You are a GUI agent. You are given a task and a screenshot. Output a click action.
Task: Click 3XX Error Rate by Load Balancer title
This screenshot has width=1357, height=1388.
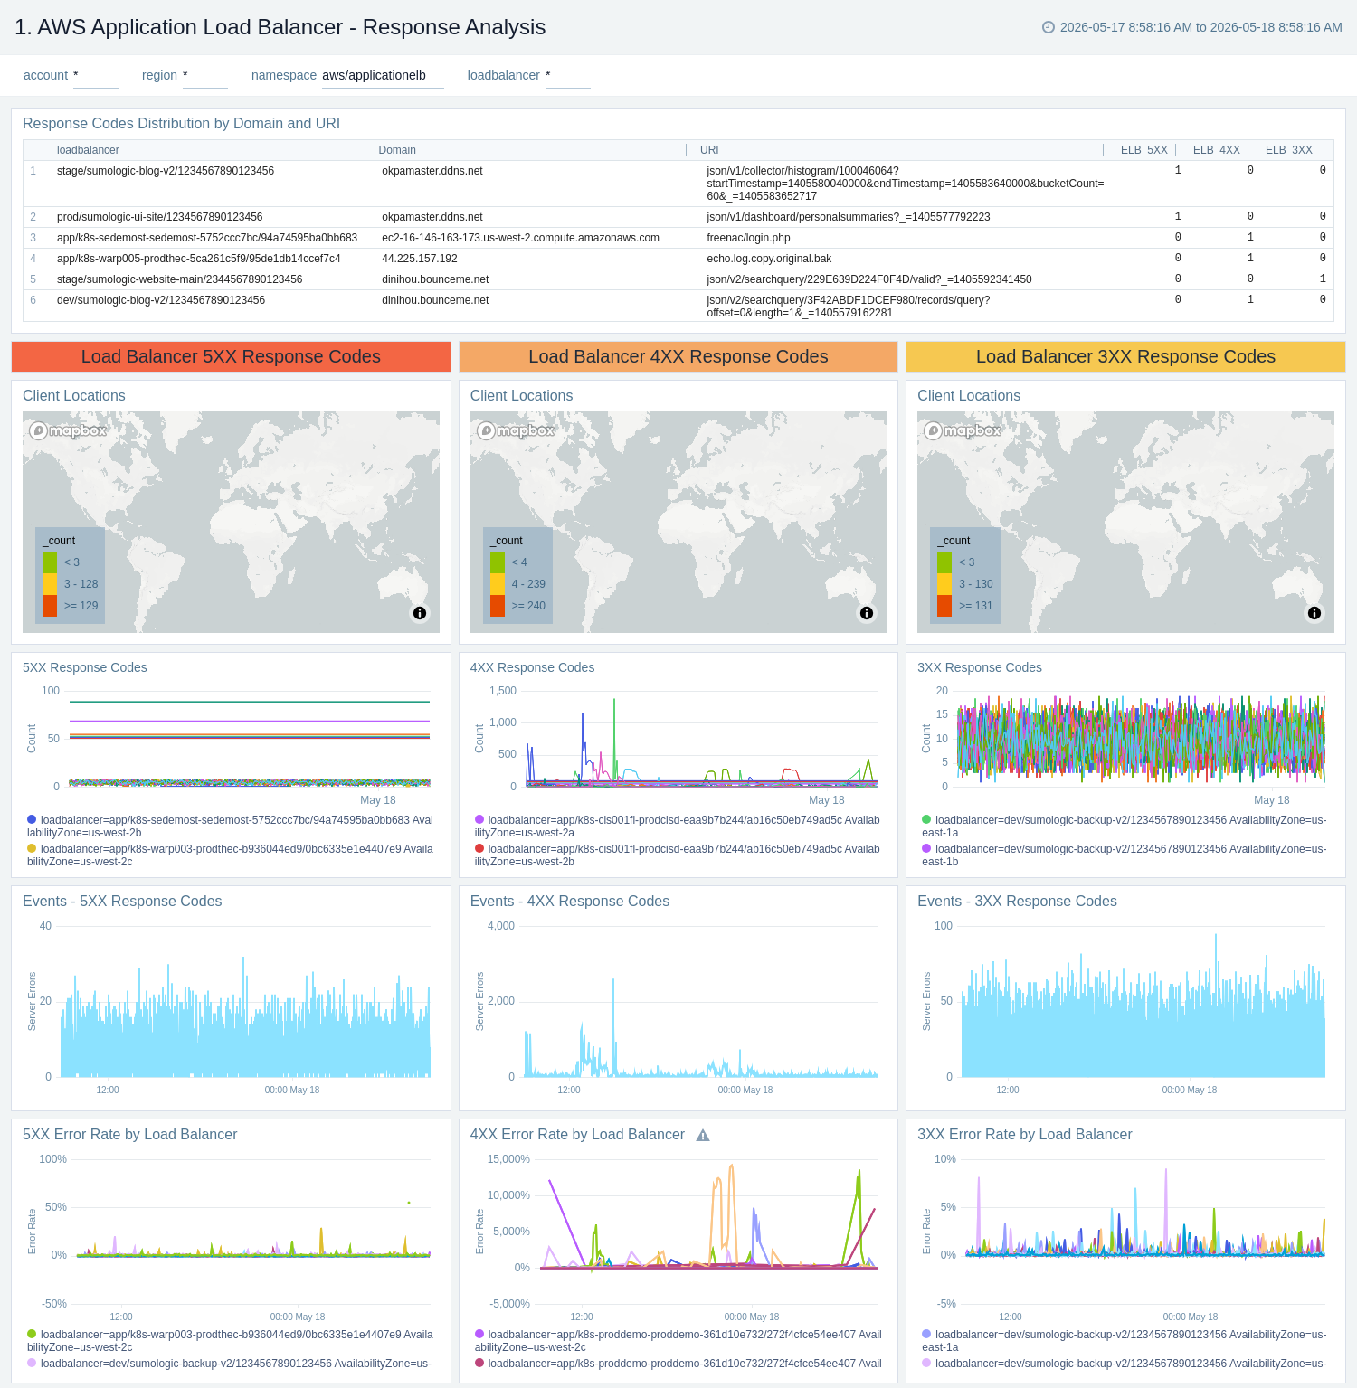click(x=1025, y=1135)
